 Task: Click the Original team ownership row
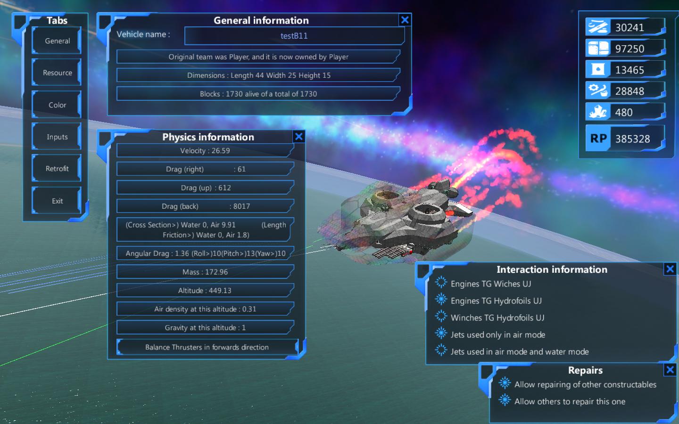(258, 57)
